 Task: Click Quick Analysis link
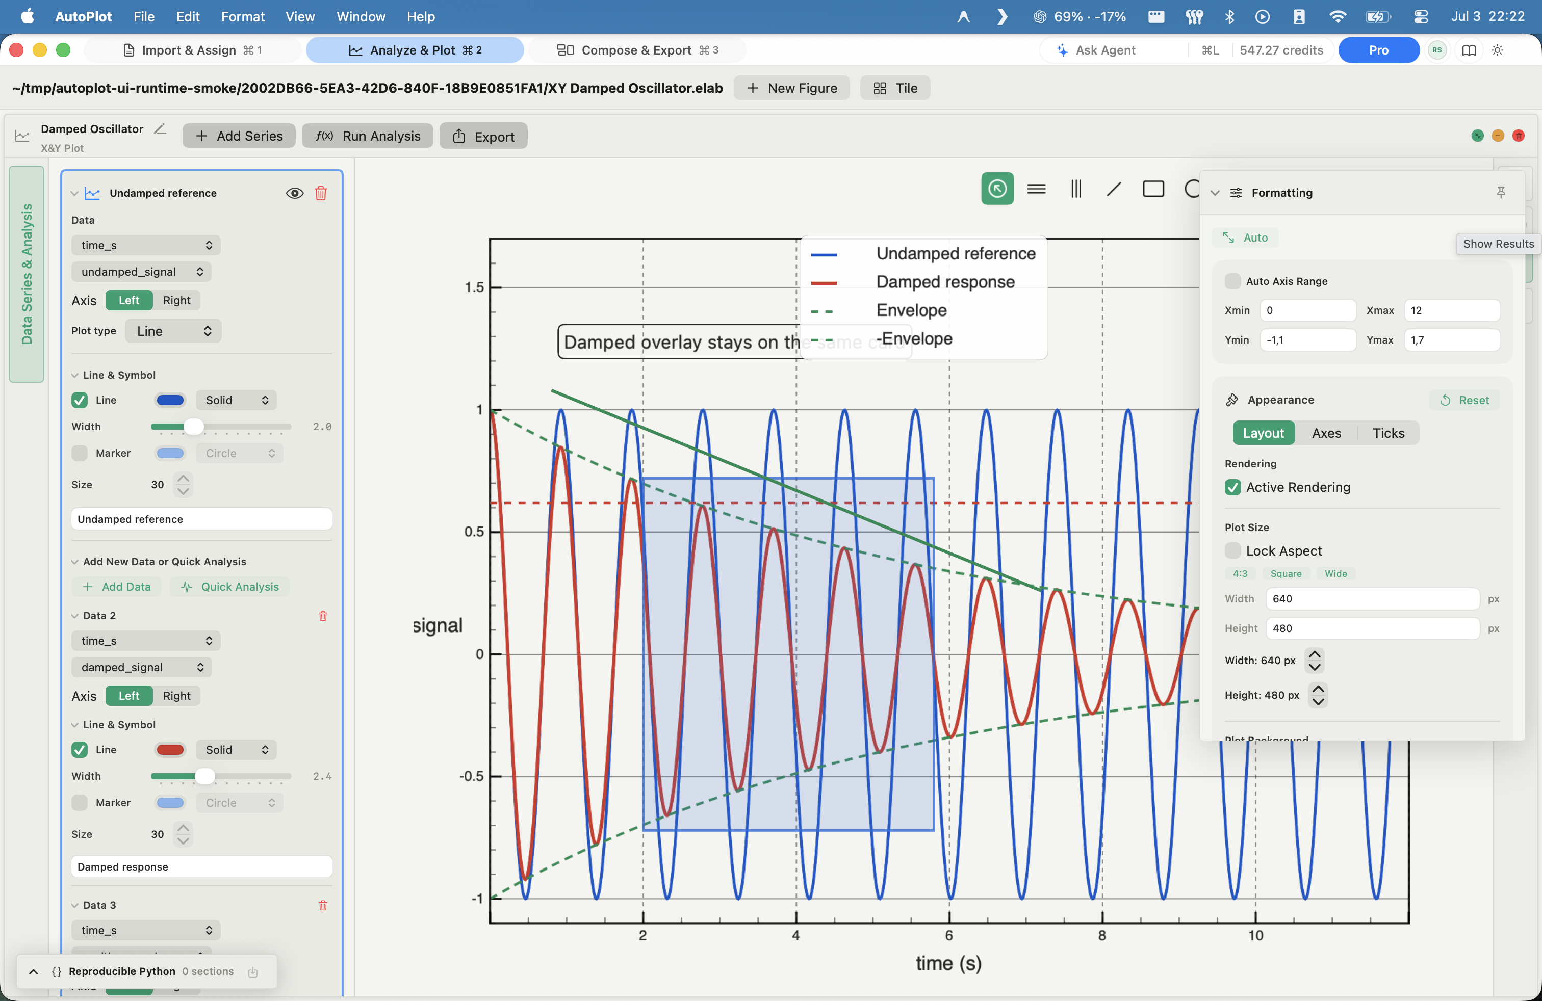point(230,586)
